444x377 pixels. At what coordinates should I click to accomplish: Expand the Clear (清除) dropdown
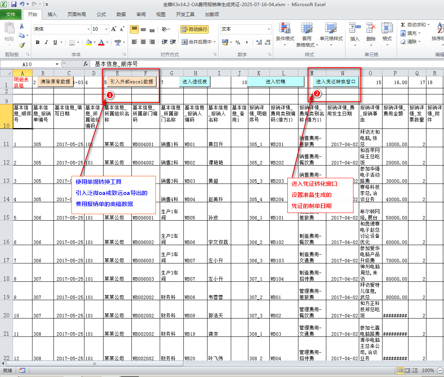coord(419,42)
